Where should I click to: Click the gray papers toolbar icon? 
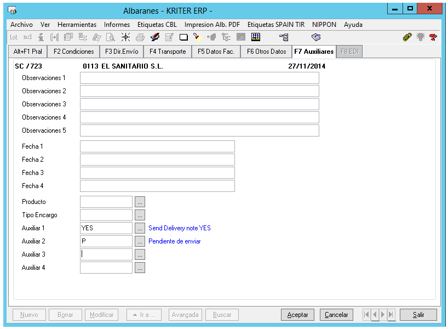tap(97, 37)
